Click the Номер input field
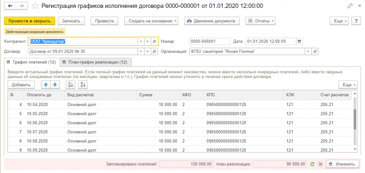This screenshot has width=365, height=173. click(210, 41)
